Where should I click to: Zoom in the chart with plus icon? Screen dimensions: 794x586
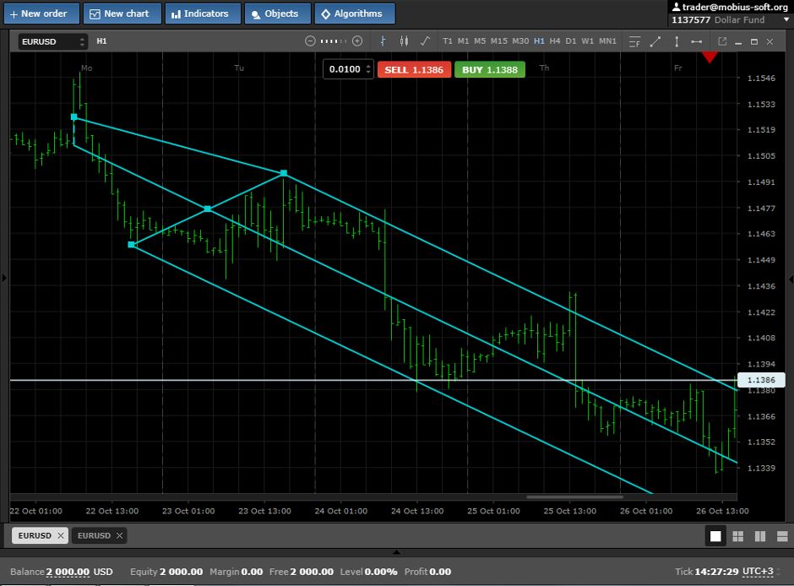[x=357, y=41]
